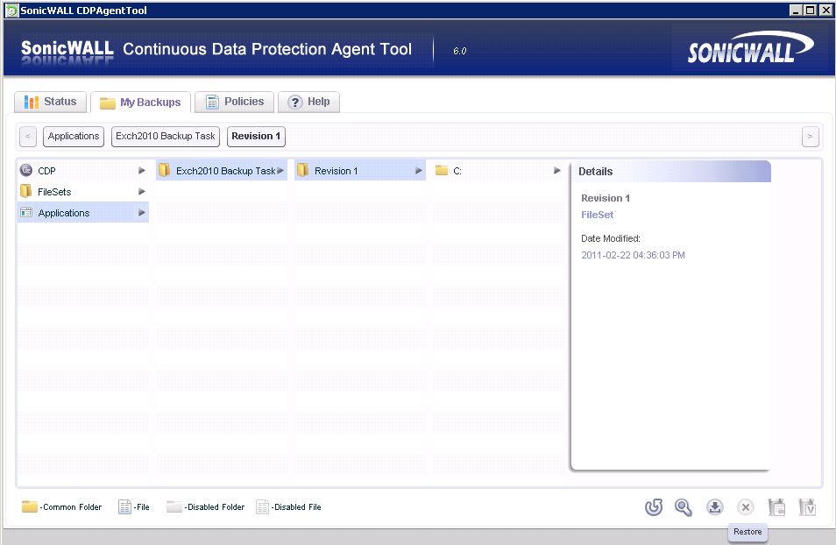Click the breadcrumb scroll-right arrow button

coord(810,136)
